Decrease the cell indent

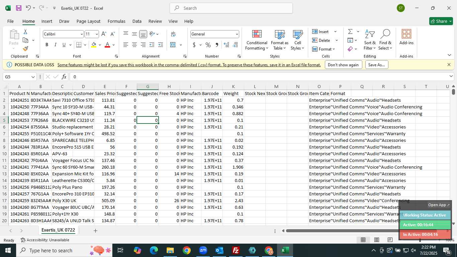(x=152, y=45)
